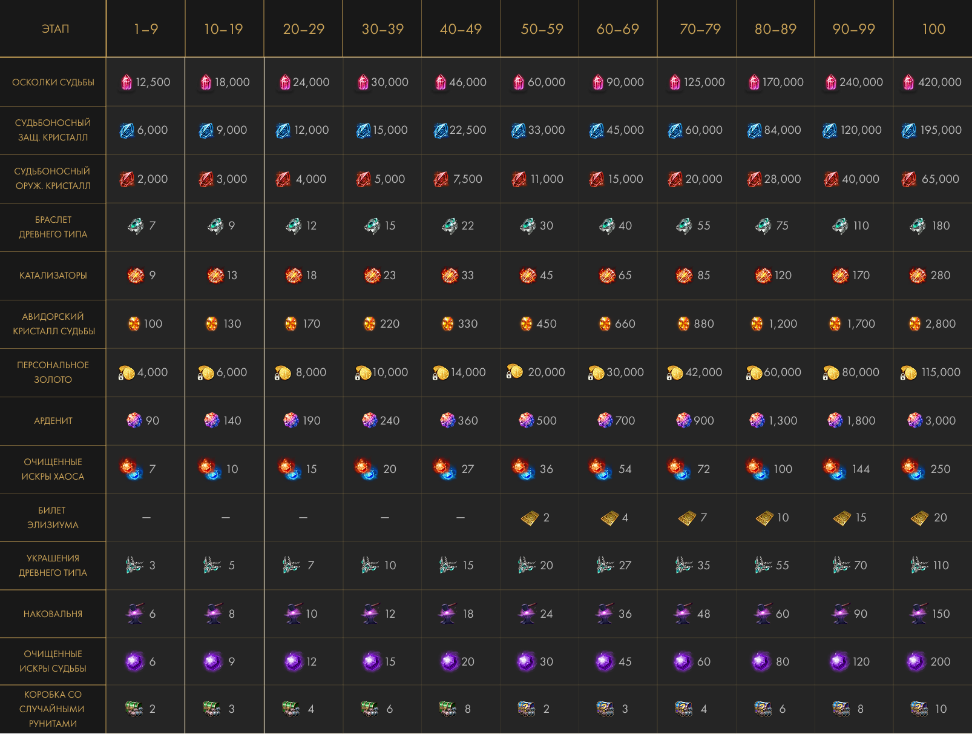Click the red weapon crystal icon beside 65,000
Image resolution: width=972 pixels, height=734 pixels.
[908, 179]
